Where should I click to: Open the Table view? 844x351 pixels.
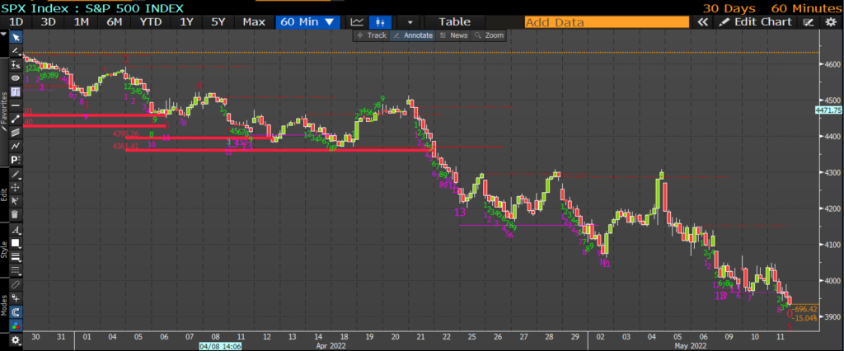pos(454,22)
